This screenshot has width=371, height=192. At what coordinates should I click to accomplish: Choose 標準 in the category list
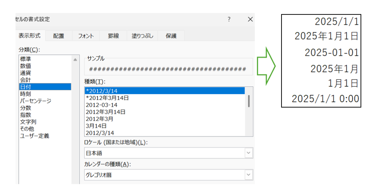25,59
